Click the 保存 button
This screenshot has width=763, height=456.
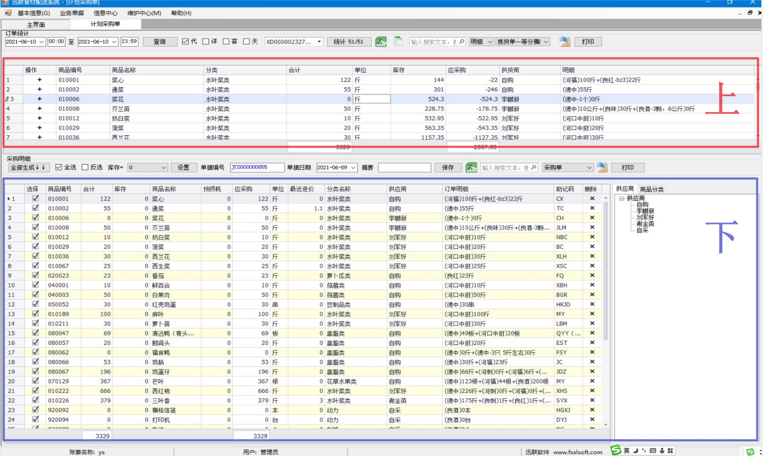click(x=448, y=168)
